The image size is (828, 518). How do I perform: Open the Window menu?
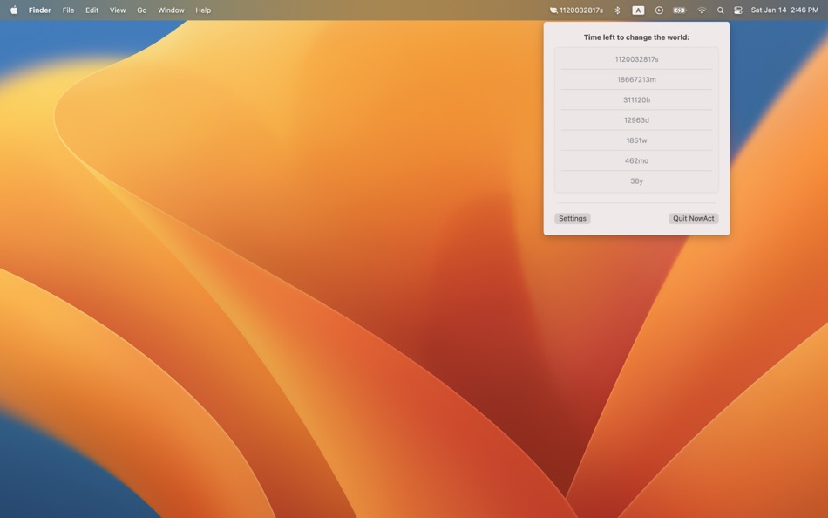click(x=171, y=10)
